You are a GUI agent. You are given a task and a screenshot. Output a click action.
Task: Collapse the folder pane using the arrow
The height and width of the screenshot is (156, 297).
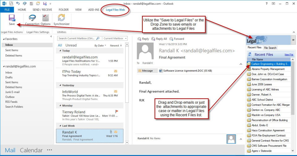tap(51, 37)
